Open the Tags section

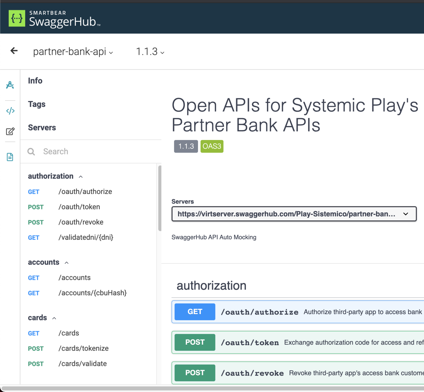coord(37,104)
